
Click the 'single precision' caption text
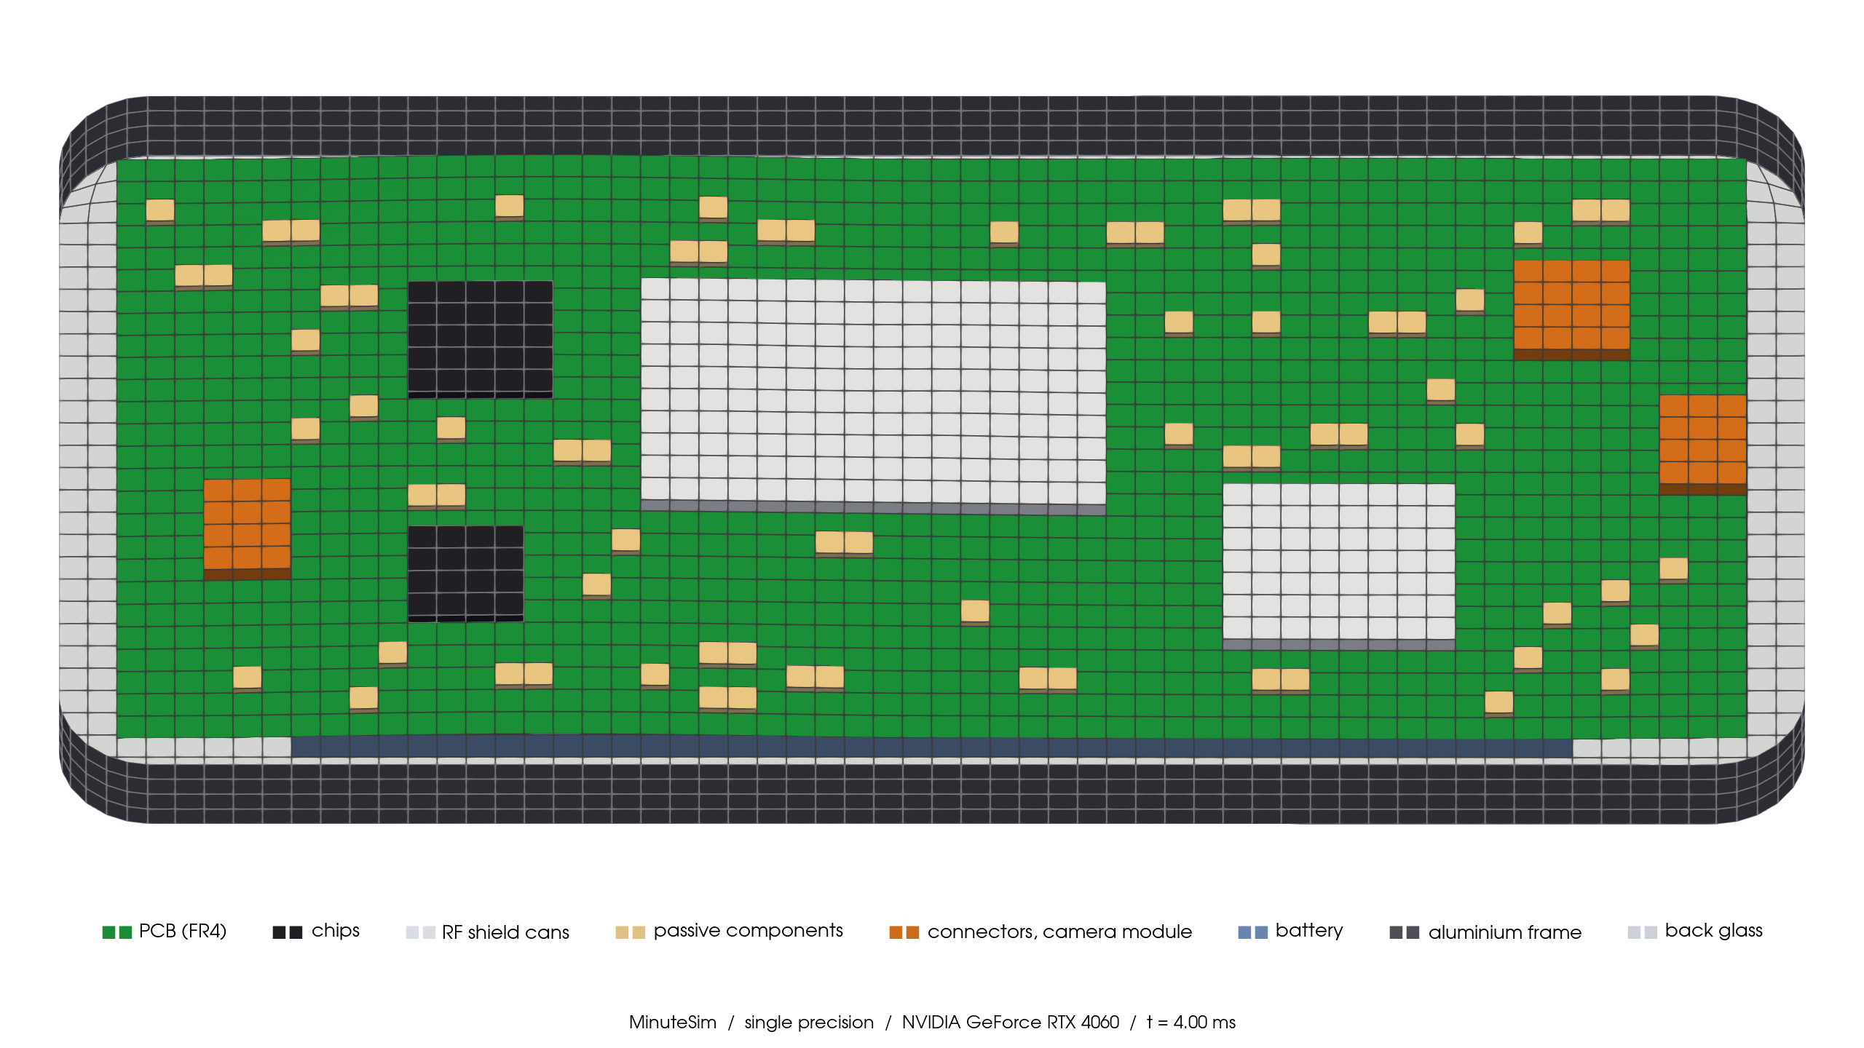click(x=809, y=1023)
